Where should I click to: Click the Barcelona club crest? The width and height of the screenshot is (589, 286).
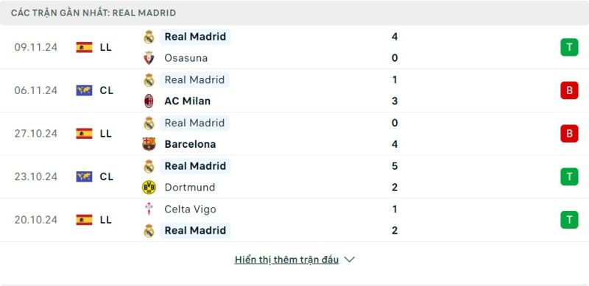(x=149, y=144)
